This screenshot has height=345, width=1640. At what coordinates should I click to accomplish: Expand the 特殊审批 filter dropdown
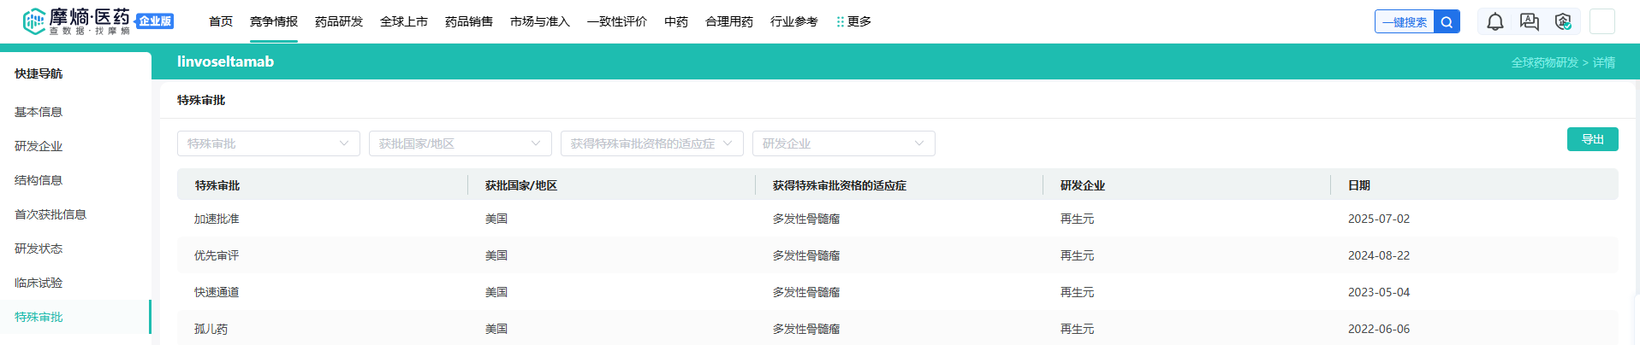pos(269,143)
